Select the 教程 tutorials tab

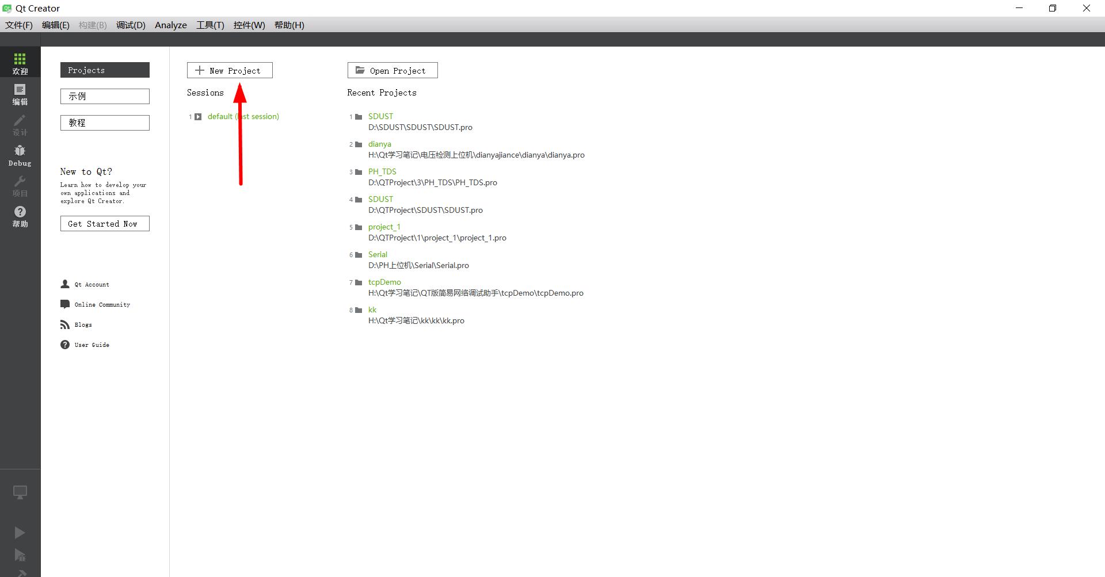105,123
